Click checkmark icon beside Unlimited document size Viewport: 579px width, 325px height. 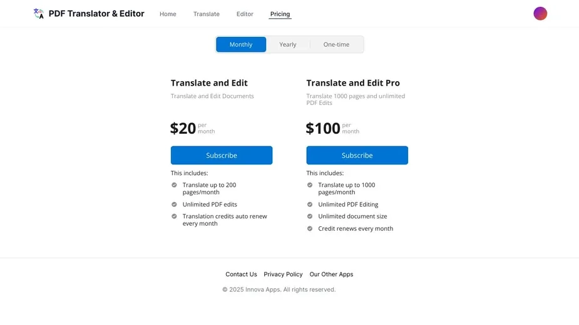pyautogui.click(x=309, y=216)
